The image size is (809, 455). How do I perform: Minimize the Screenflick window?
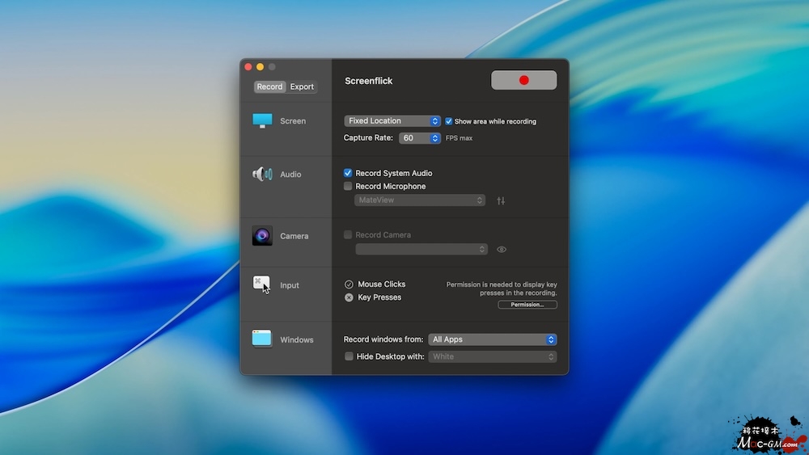tap(260, 67)
